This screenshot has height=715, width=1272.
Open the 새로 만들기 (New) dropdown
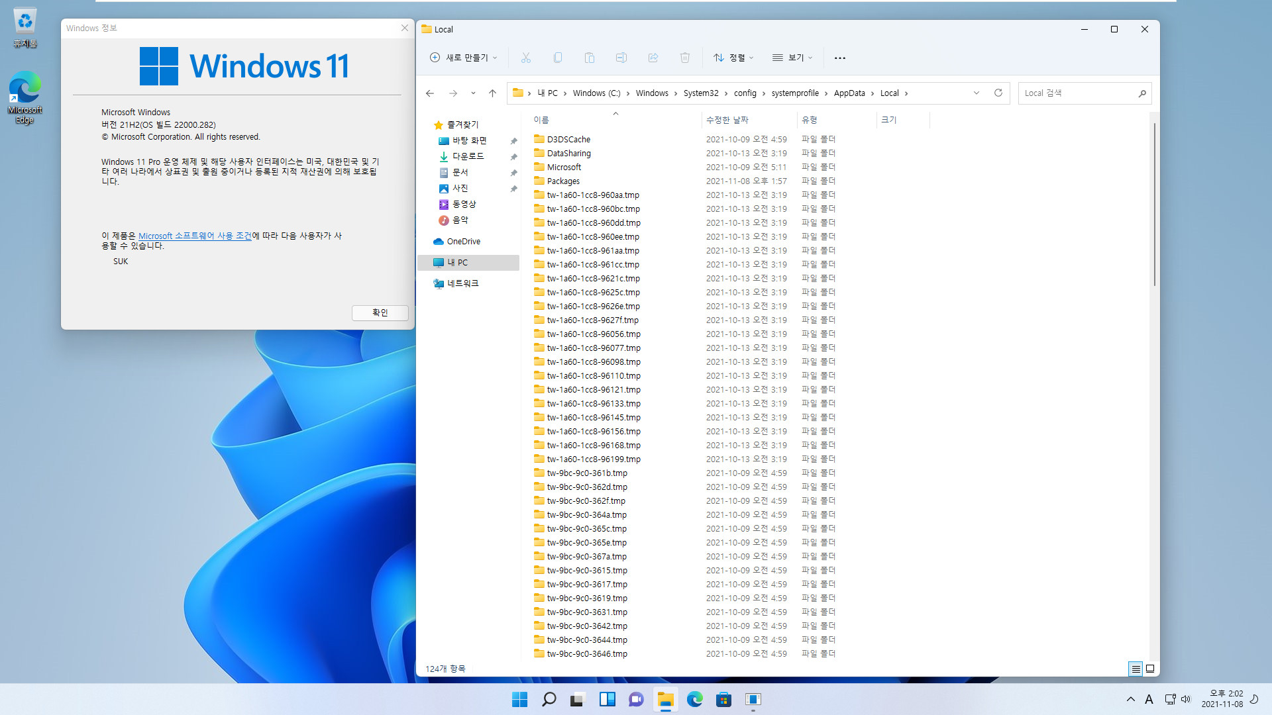click(463, 58)
